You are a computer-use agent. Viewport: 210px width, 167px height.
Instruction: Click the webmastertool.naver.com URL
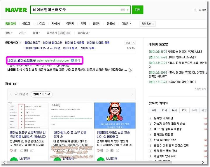(52, 60)
